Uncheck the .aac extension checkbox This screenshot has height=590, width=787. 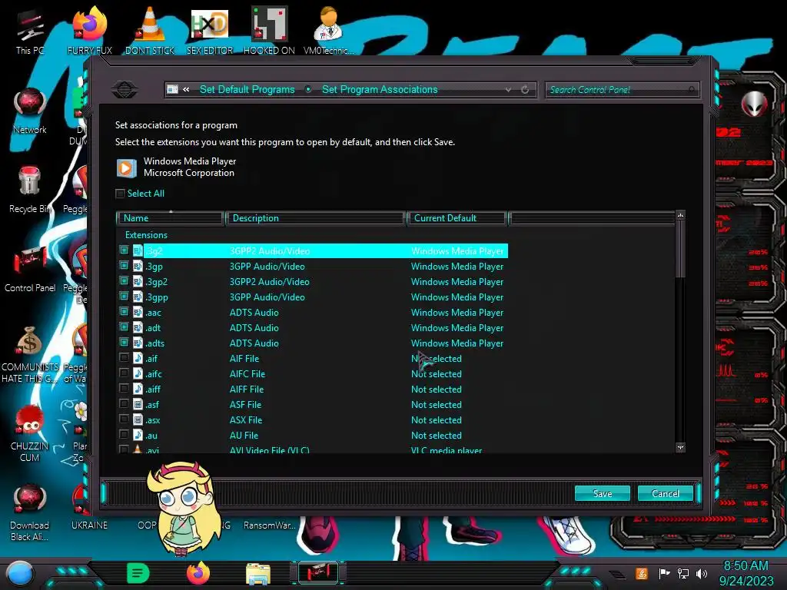point(124,312)
